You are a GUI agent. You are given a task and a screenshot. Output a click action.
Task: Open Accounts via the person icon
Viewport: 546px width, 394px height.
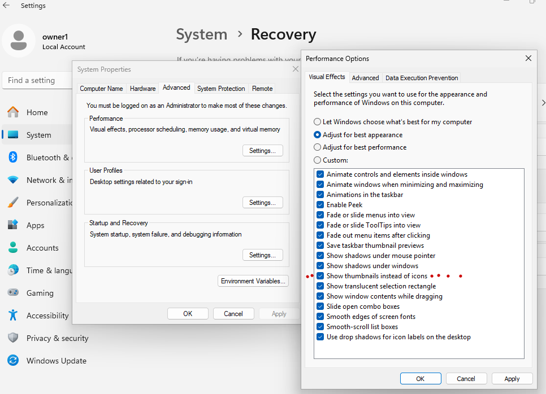pyautogui.click(x=13, y=248)
